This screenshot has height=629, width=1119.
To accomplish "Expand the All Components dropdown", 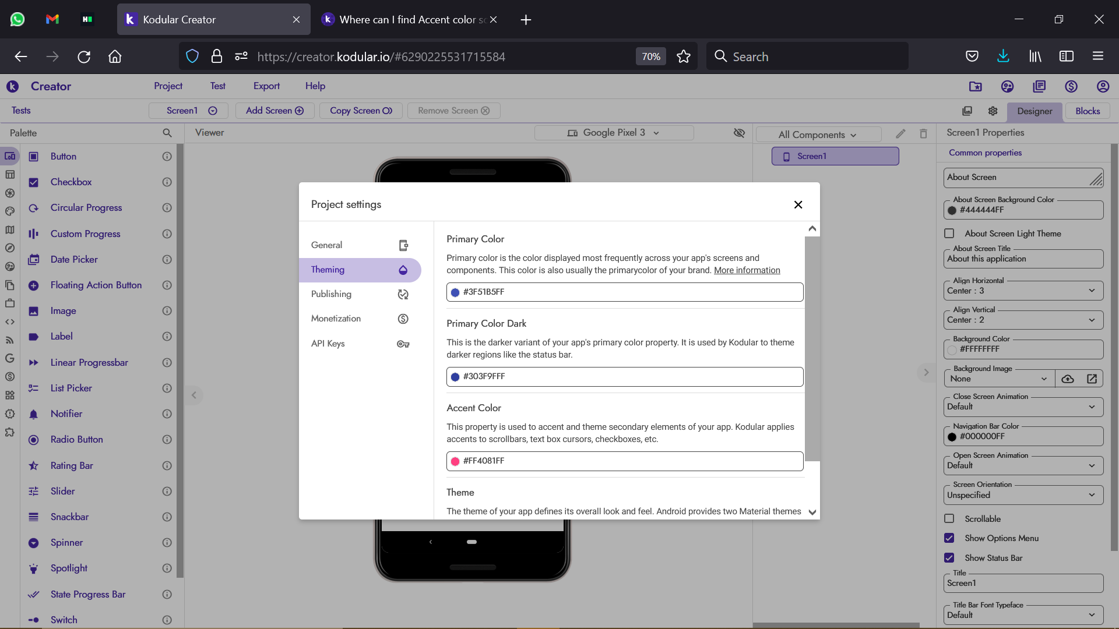I will click(x=818, y=135).
